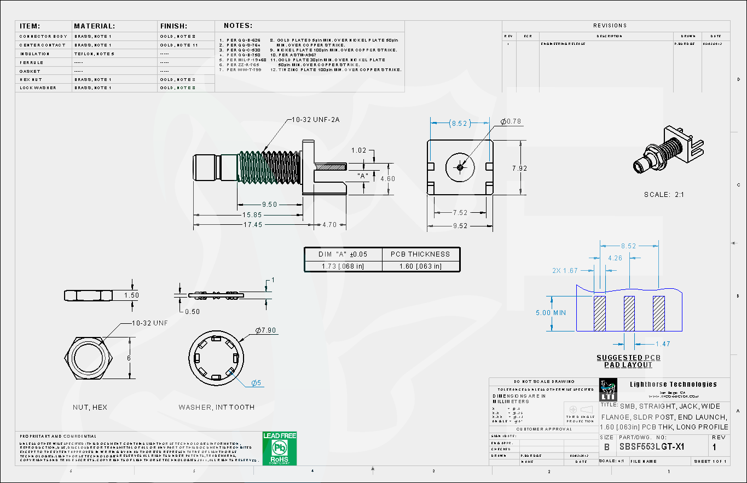
Task: Select the 17.45 overall length dimension
Action: coord(253,224)
